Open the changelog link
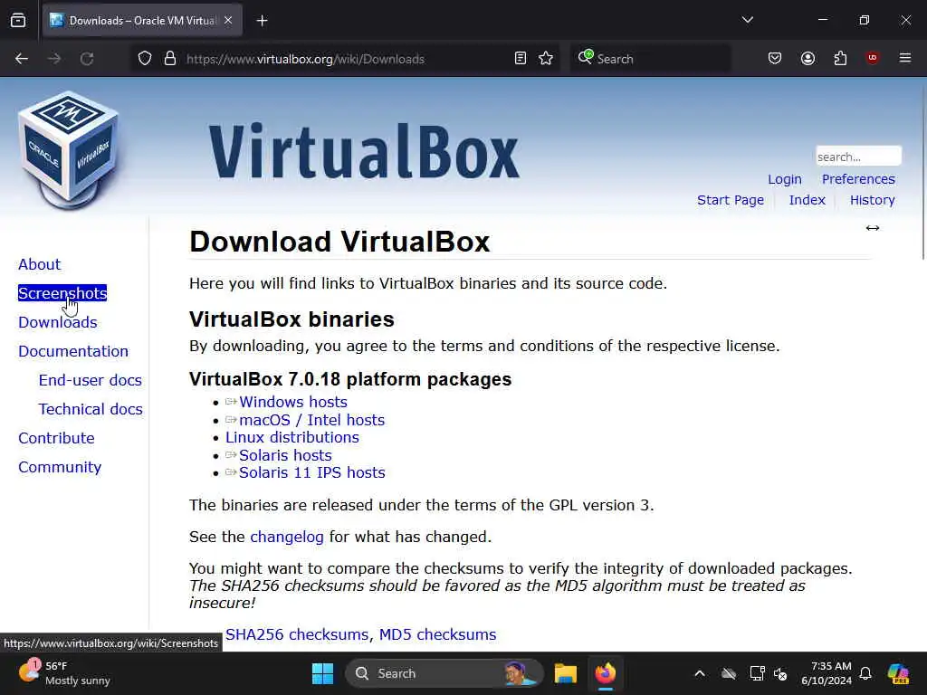This screenshot has width=927, height=695. (x=287, y=537)
